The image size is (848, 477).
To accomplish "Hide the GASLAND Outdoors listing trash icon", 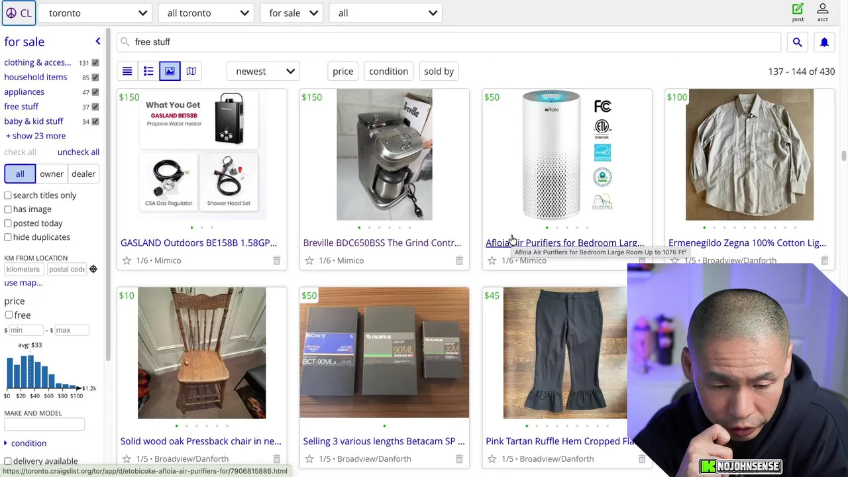I will 276,260.
